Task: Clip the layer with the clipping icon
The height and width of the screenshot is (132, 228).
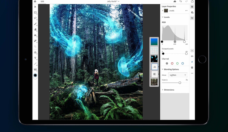Action: point(192,62)
